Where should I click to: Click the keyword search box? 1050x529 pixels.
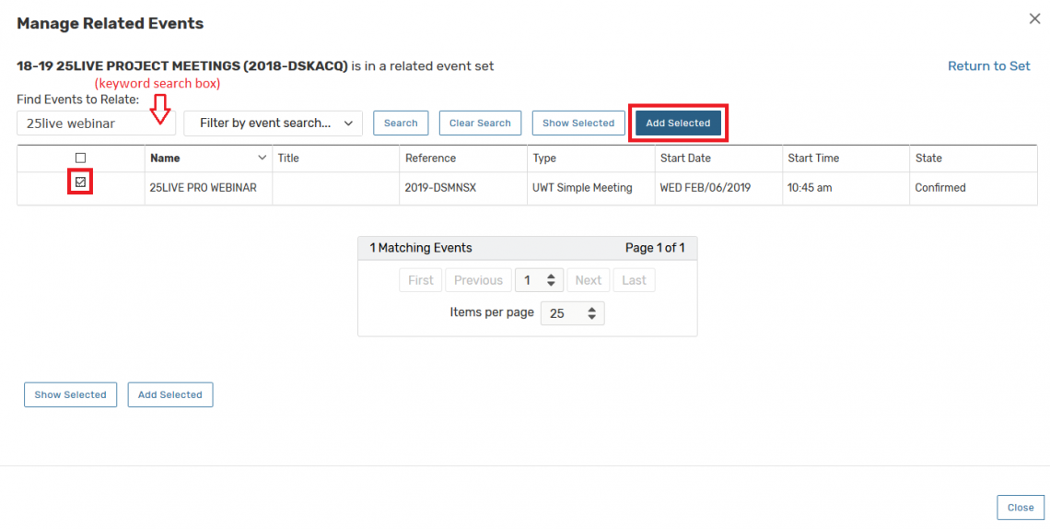coord(96,123)
